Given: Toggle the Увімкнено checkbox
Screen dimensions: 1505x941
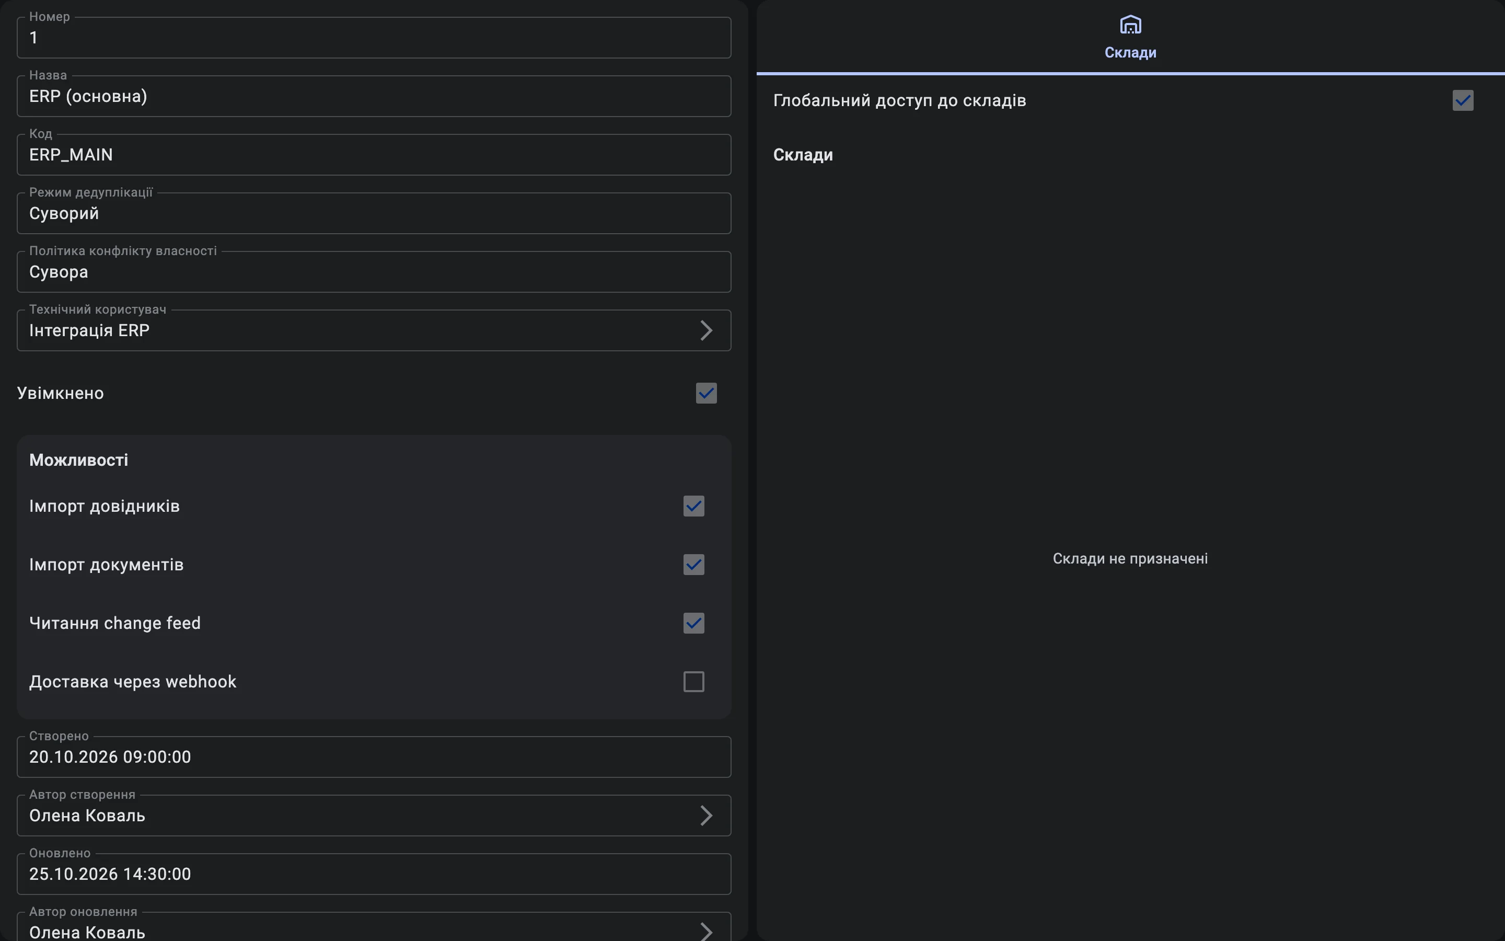Looking at the screenshot, I should pos(706,393).
